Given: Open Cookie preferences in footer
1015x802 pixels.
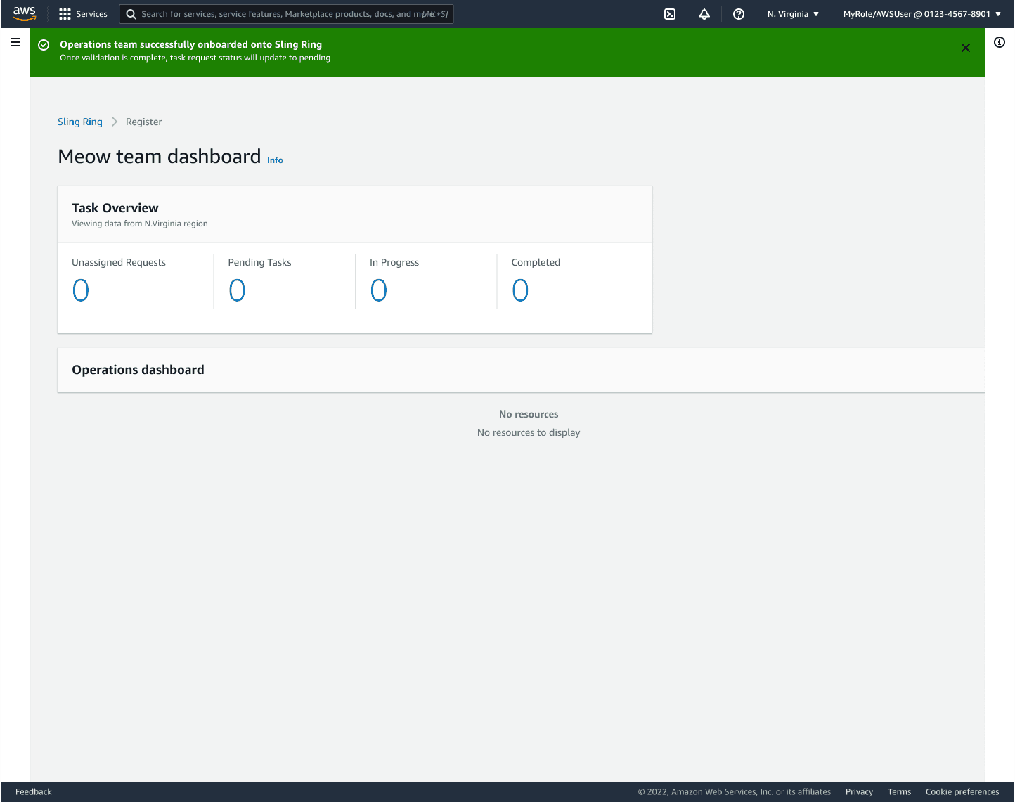Looking at the screenshot, I should pyautogui.click(x=962, y=791).
